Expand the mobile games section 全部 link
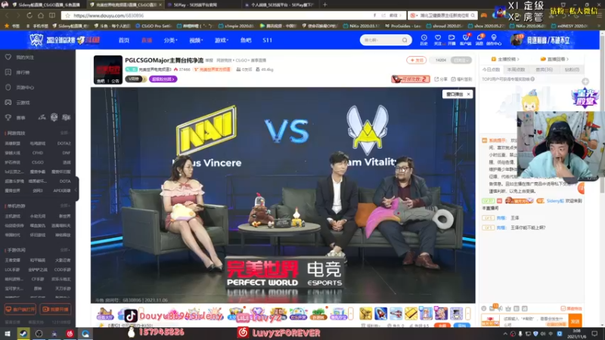Image resolution: width=605 pixels, height=340 pixels. tap(64, 250)
